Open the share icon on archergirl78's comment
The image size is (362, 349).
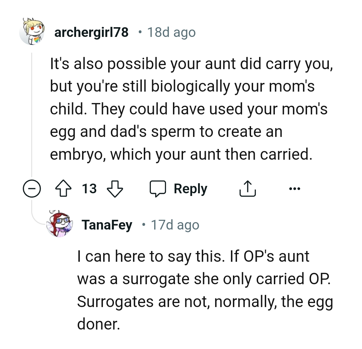[247, 188]
